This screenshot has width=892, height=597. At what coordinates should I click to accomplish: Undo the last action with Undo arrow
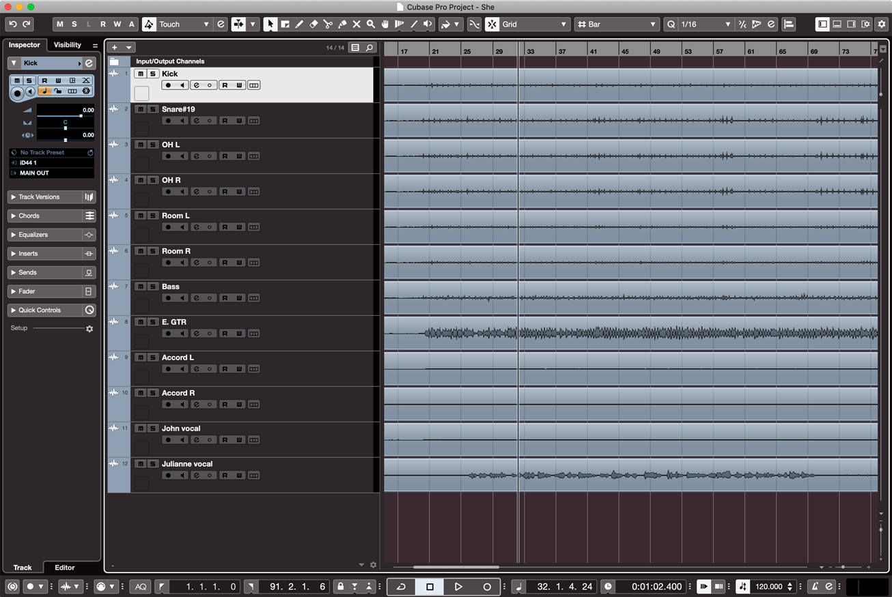13,24
